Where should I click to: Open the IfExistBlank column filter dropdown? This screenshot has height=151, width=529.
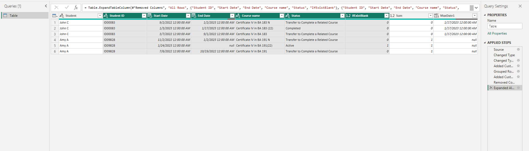coord(387,16)
